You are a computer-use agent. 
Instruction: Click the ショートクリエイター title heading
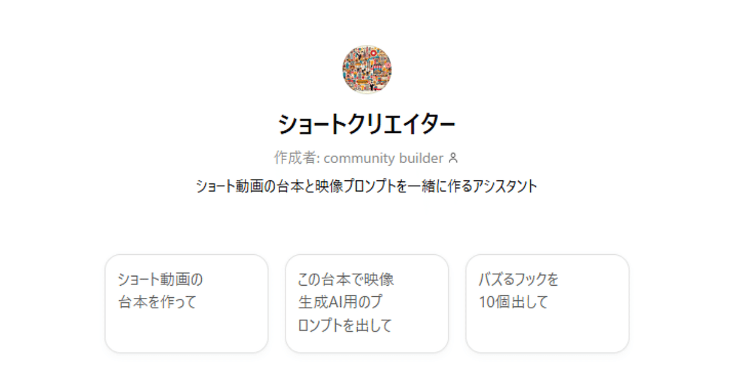(x=367, y=124)
